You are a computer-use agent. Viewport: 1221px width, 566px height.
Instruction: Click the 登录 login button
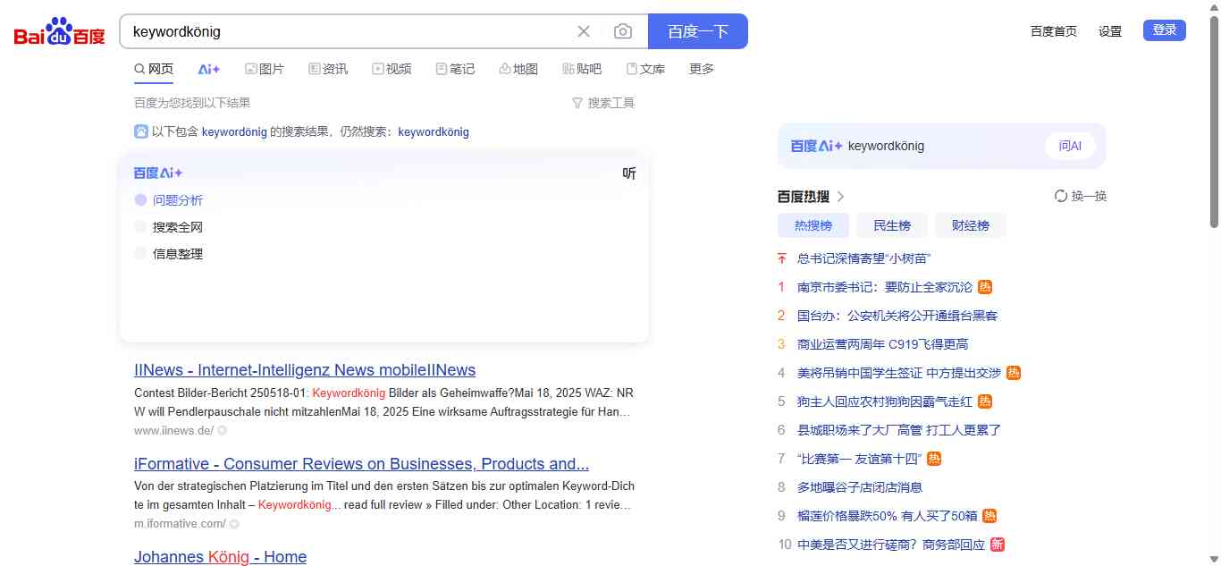pos(1165,30)
